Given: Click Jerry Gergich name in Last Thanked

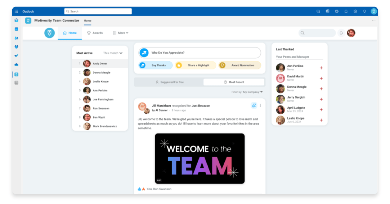Looking at the screenshot, I should [x=296, y=97].
